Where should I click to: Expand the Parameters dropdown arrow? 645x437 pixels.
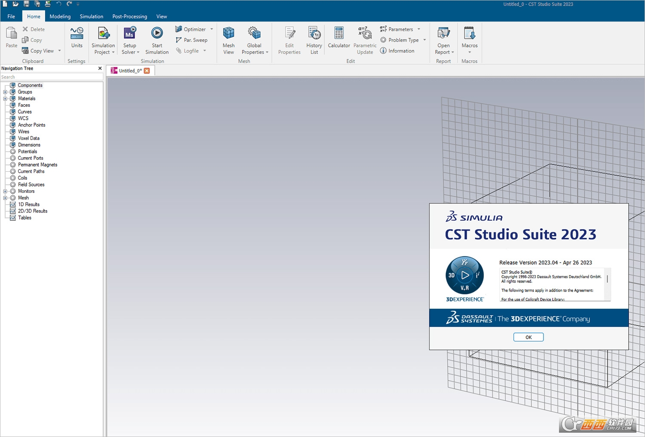[419, 29]
